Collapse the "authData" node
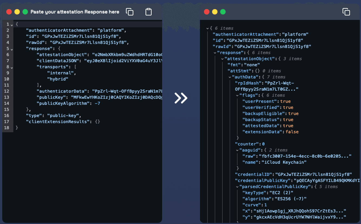The width and height of the screenshot is (361, 224). (230, 77)
